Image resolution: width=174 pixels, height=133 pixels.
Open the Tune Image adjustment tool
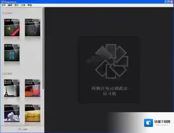(12, 27)
